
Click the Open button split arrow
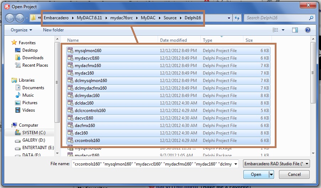click(x=271, y=174)
